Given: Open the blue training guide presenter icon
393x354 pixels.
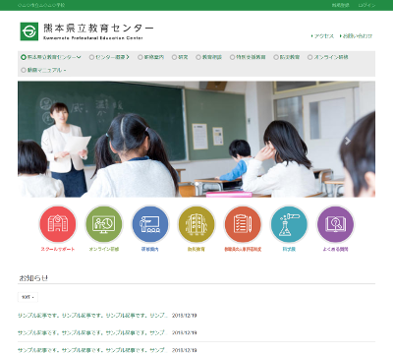Looking at the screenshot, I should click(150, 224).
